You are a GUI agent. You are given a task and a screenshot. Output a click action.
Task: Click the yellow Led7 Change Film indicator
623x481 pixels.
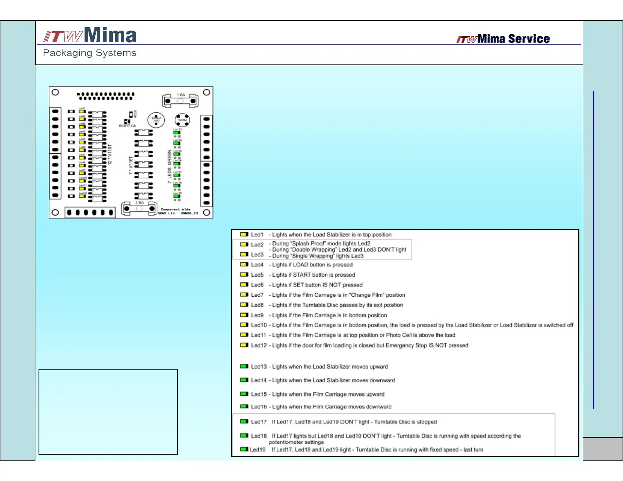(244, 295)
